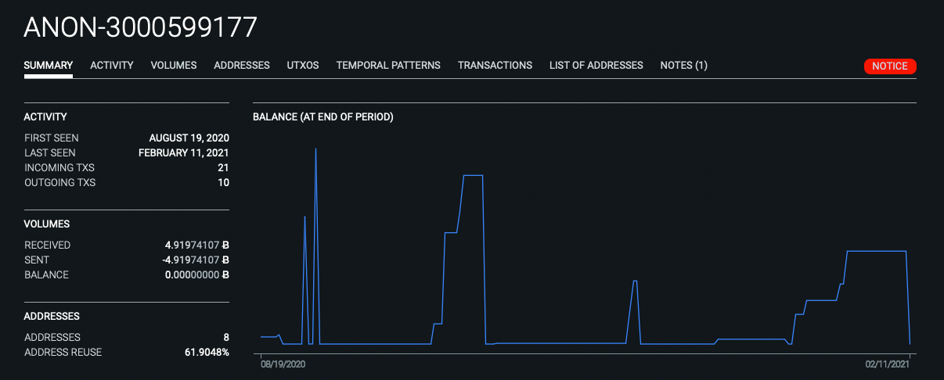Image resolution: width=944 pixels, height=380 pixels.
Task: Click the address reuse value 61.9048%
Action: click(201, 353)
